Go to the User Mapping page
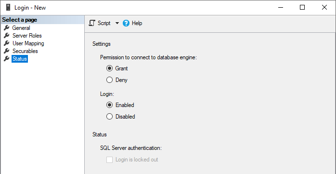 [28, 43]
